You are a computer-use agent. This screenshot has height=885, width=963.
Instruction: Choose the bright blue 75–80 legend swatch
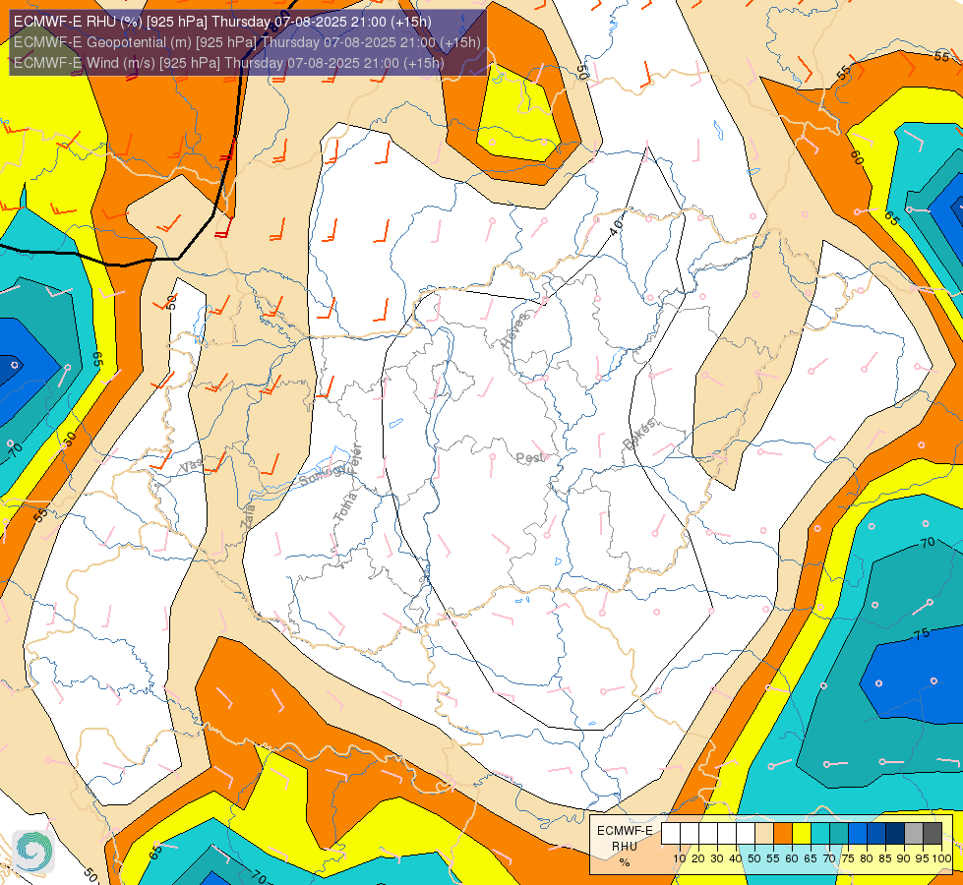(x=858, y=834)
